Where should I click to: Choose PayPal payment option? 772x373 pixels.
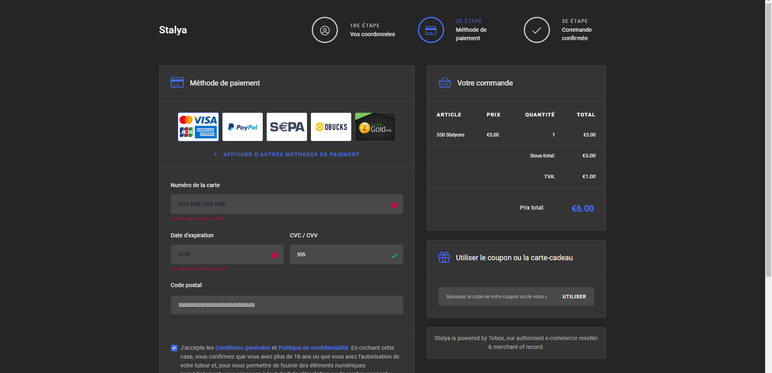[x=243, y=127]
